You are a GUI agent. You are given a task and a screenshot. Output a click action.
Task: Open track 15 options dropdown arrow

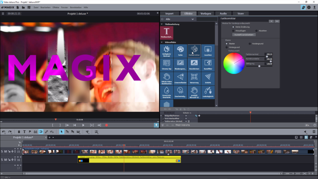[x=15, y=149]
